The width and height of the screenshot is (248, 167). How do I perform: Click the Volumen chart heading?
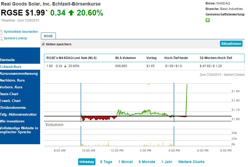55,125
